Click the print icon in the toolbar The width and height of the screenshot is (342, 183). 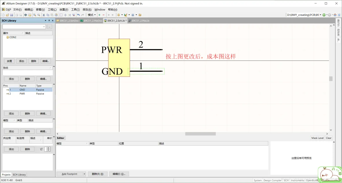[x=16, y=15]
